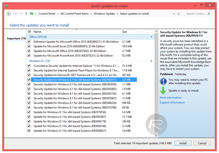Image resolution: width=219 pixels, height=153 pixels.
Task: Uncheck Security Update KB3002885 checkbox
Action: point(29,89)
